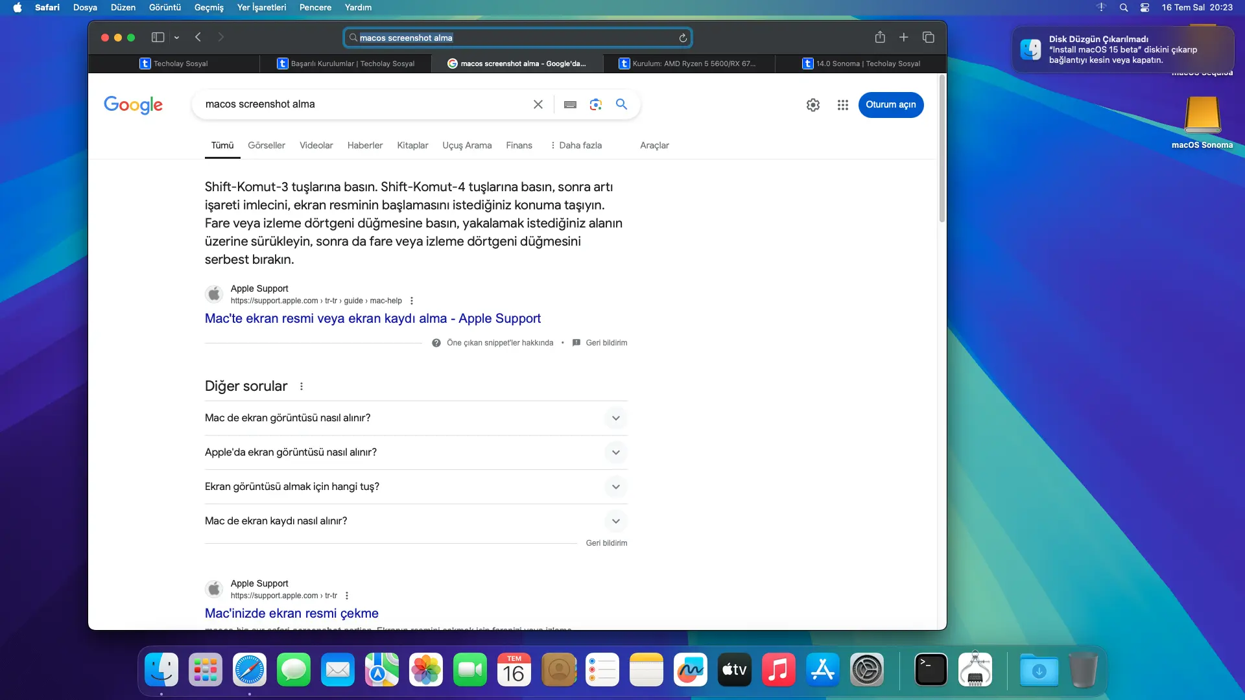Open the Yer İşaretleri menu
Screen dimensions: 1245x700
coord(261,7)
